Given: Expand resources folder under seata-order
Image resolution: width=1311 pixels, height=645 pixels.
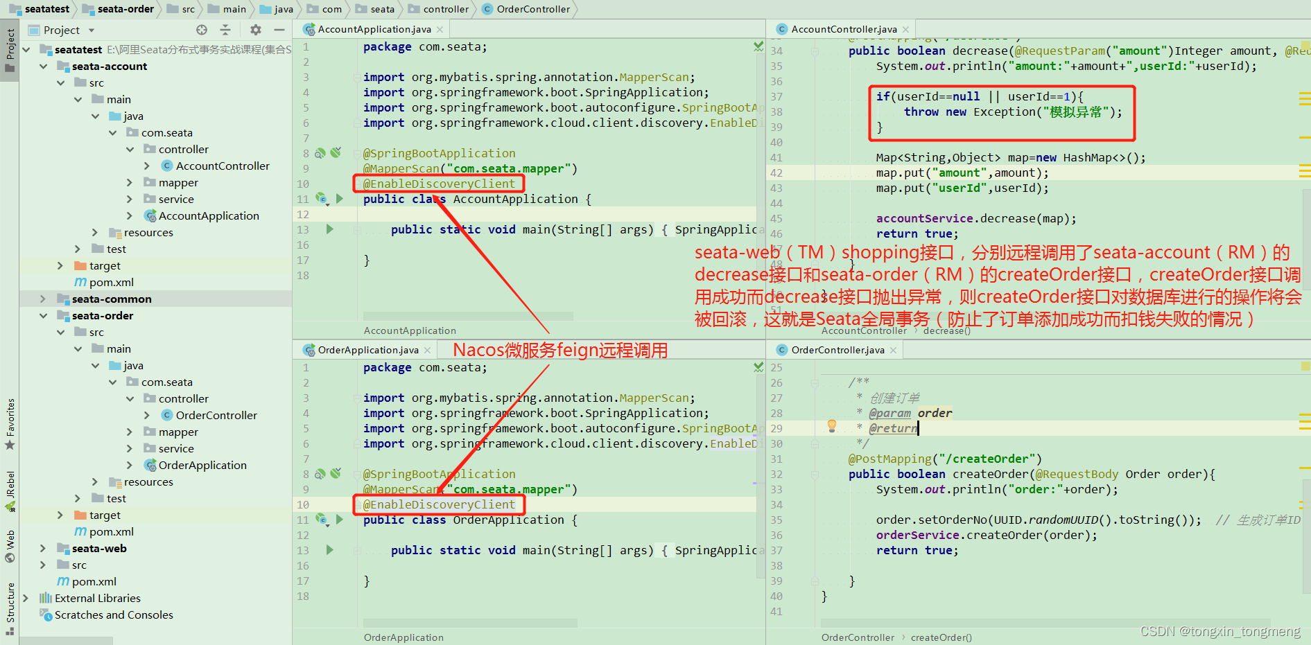Looking at the screenshot, I should (x=96, y=482).
